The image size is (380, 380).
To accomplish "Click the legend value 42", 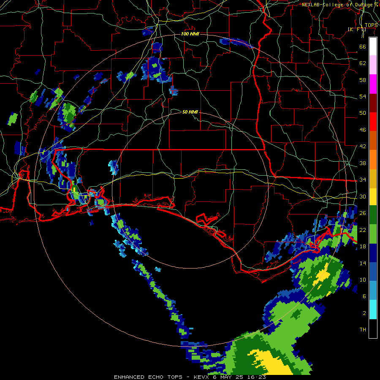I will tap(363, 147).
